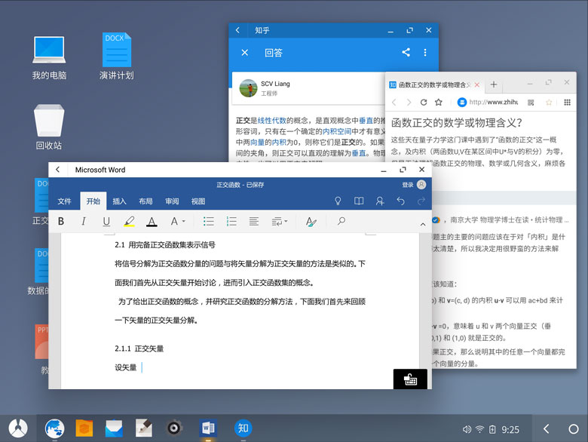Open the reading view book icon
Viewport: 588px width, 442px height.
click(x=360, y=201)
